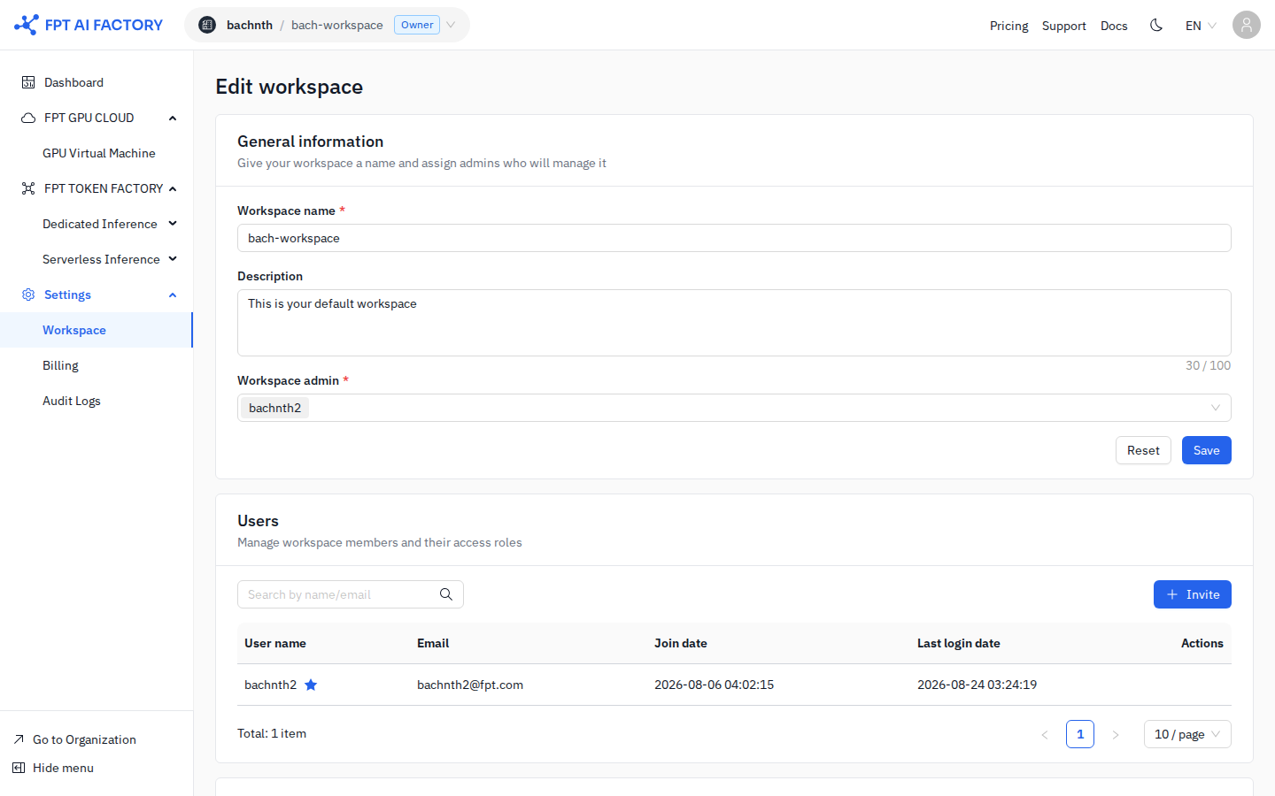
Task: Click the owner star next to bachnth2
Action: coord(311,685)
